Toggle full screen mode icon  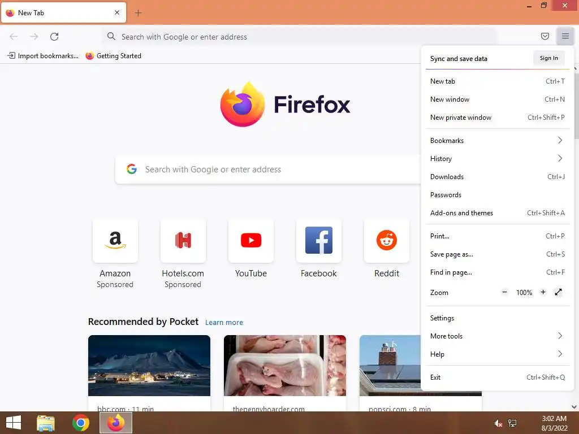point(558,292)
